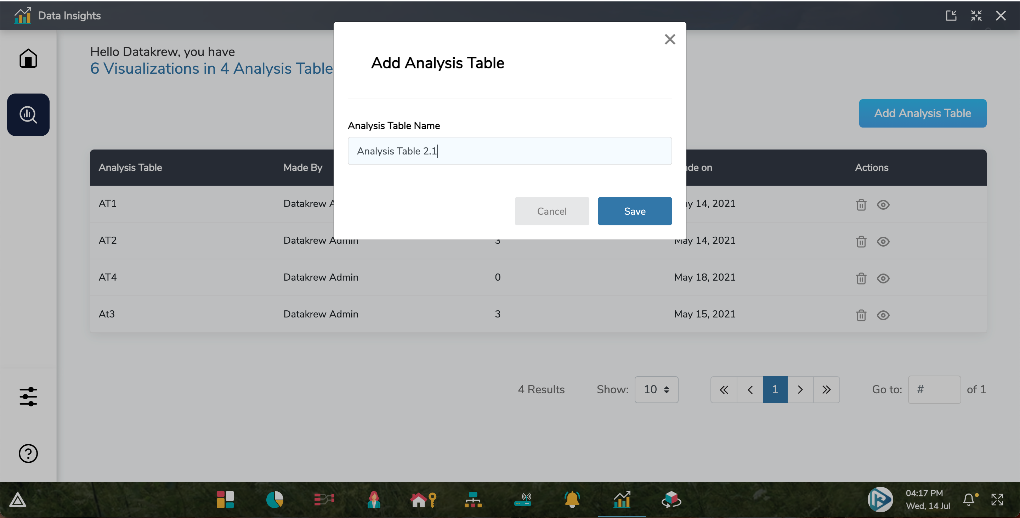This screenshot has width=1020, height=518.
Task: Click the AT4 table name
Action: (107, 277)
